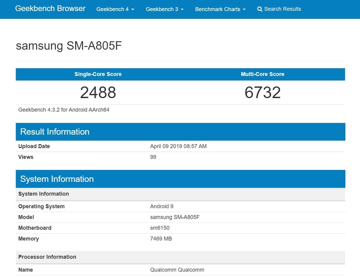Screen dimensions: 360x277
Task: Click the blue System Information section header
Action: pos(180,179)
